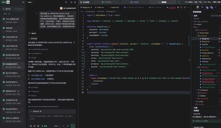221x128 pixels.
Task: Activate the microphone voice input icon
Action: 68,126
